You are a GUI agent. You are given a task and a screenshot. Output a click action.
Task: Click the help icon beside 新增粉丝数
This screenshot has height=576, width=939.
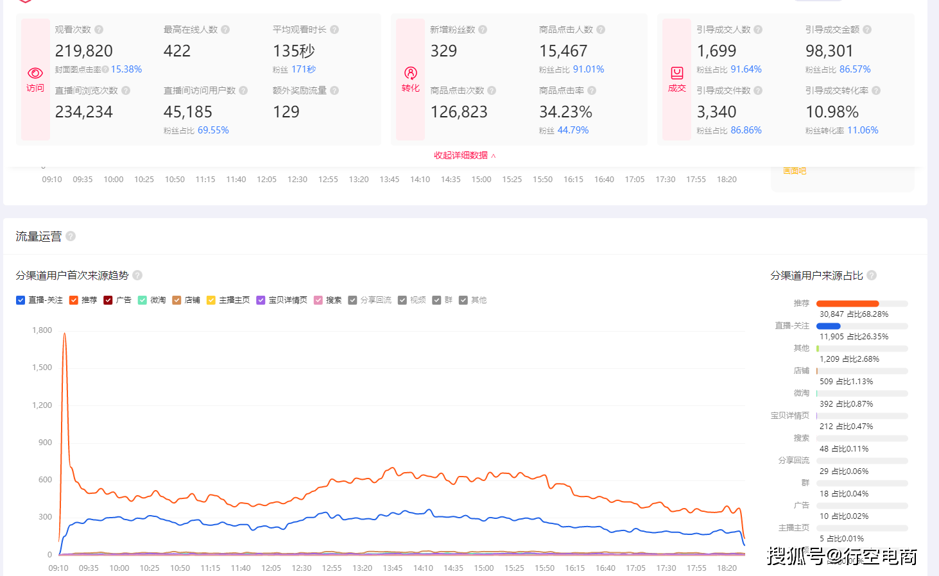(483, 30)
